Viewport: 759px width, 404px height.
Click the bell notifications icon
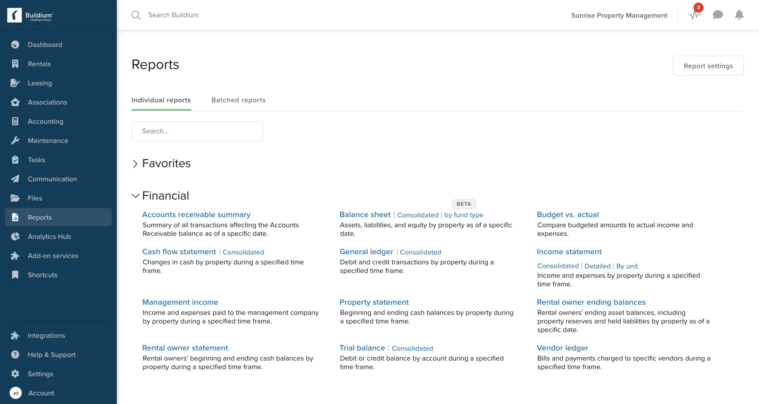click(739, 15)
